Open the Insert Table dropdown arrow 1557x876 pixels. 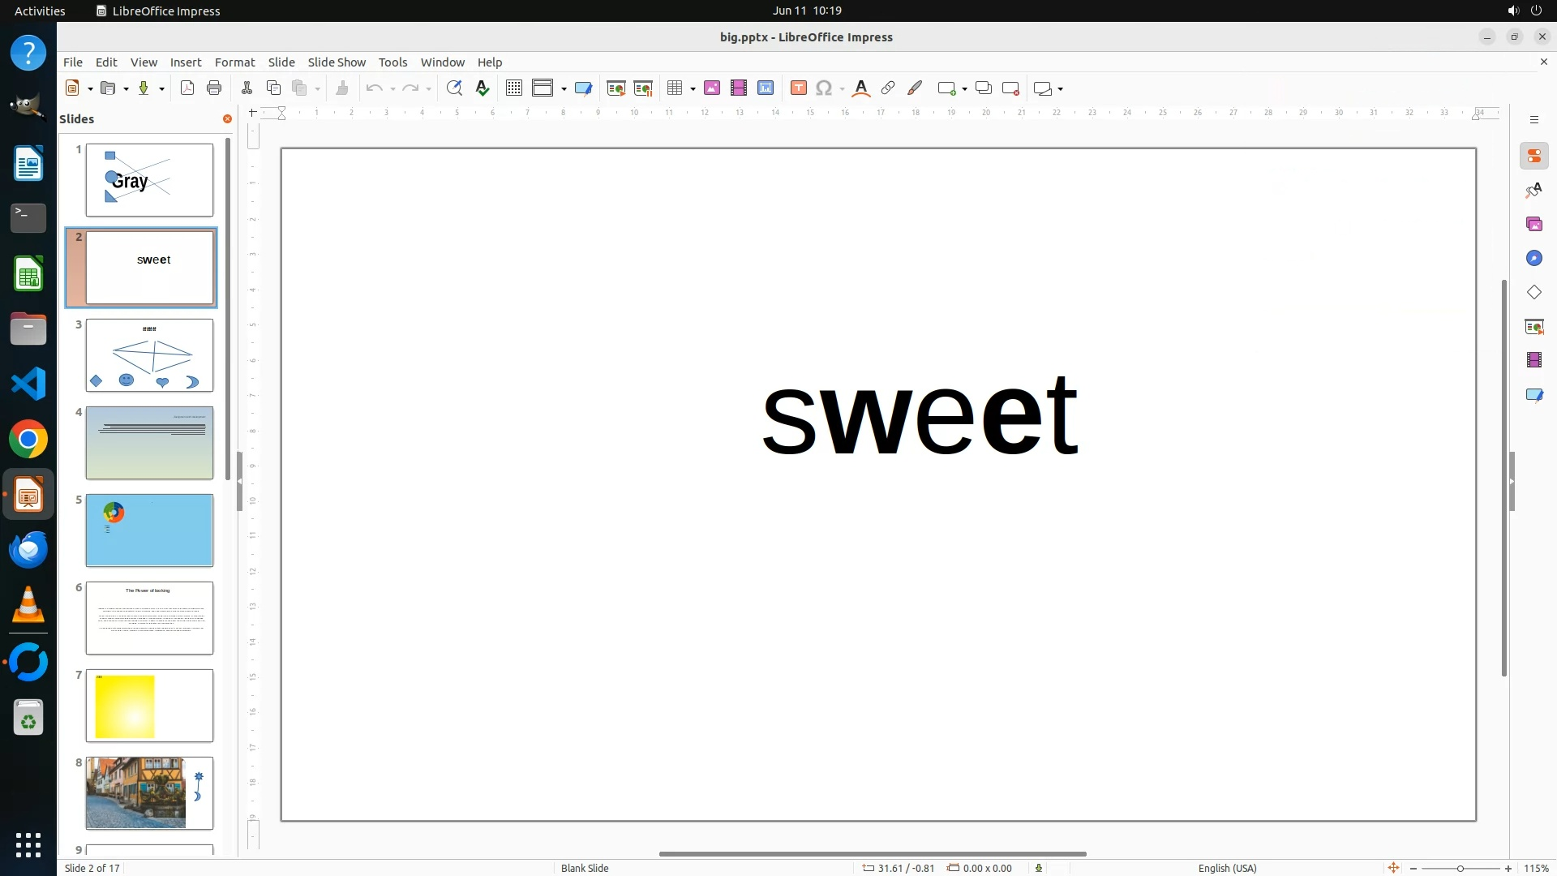693,88
